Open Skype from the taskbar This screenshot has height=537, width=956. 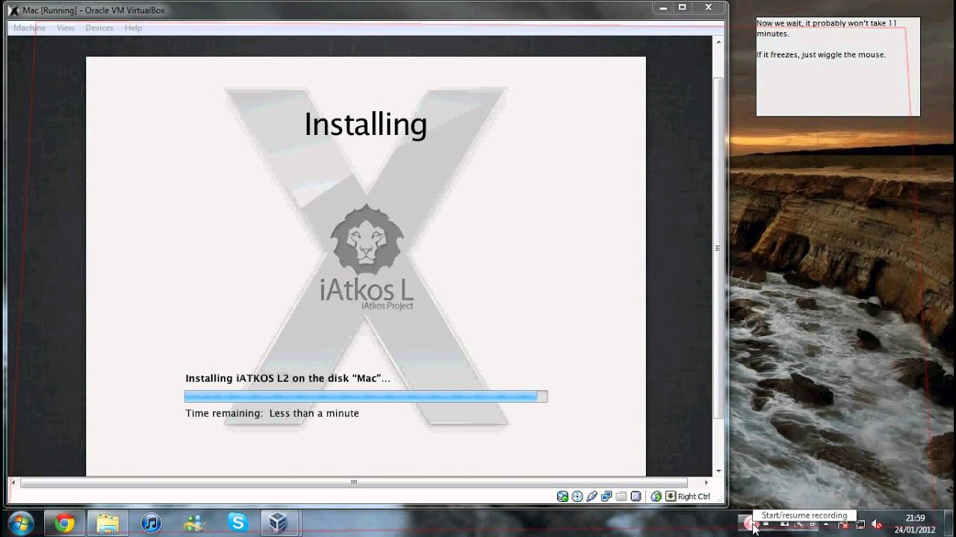238,523
